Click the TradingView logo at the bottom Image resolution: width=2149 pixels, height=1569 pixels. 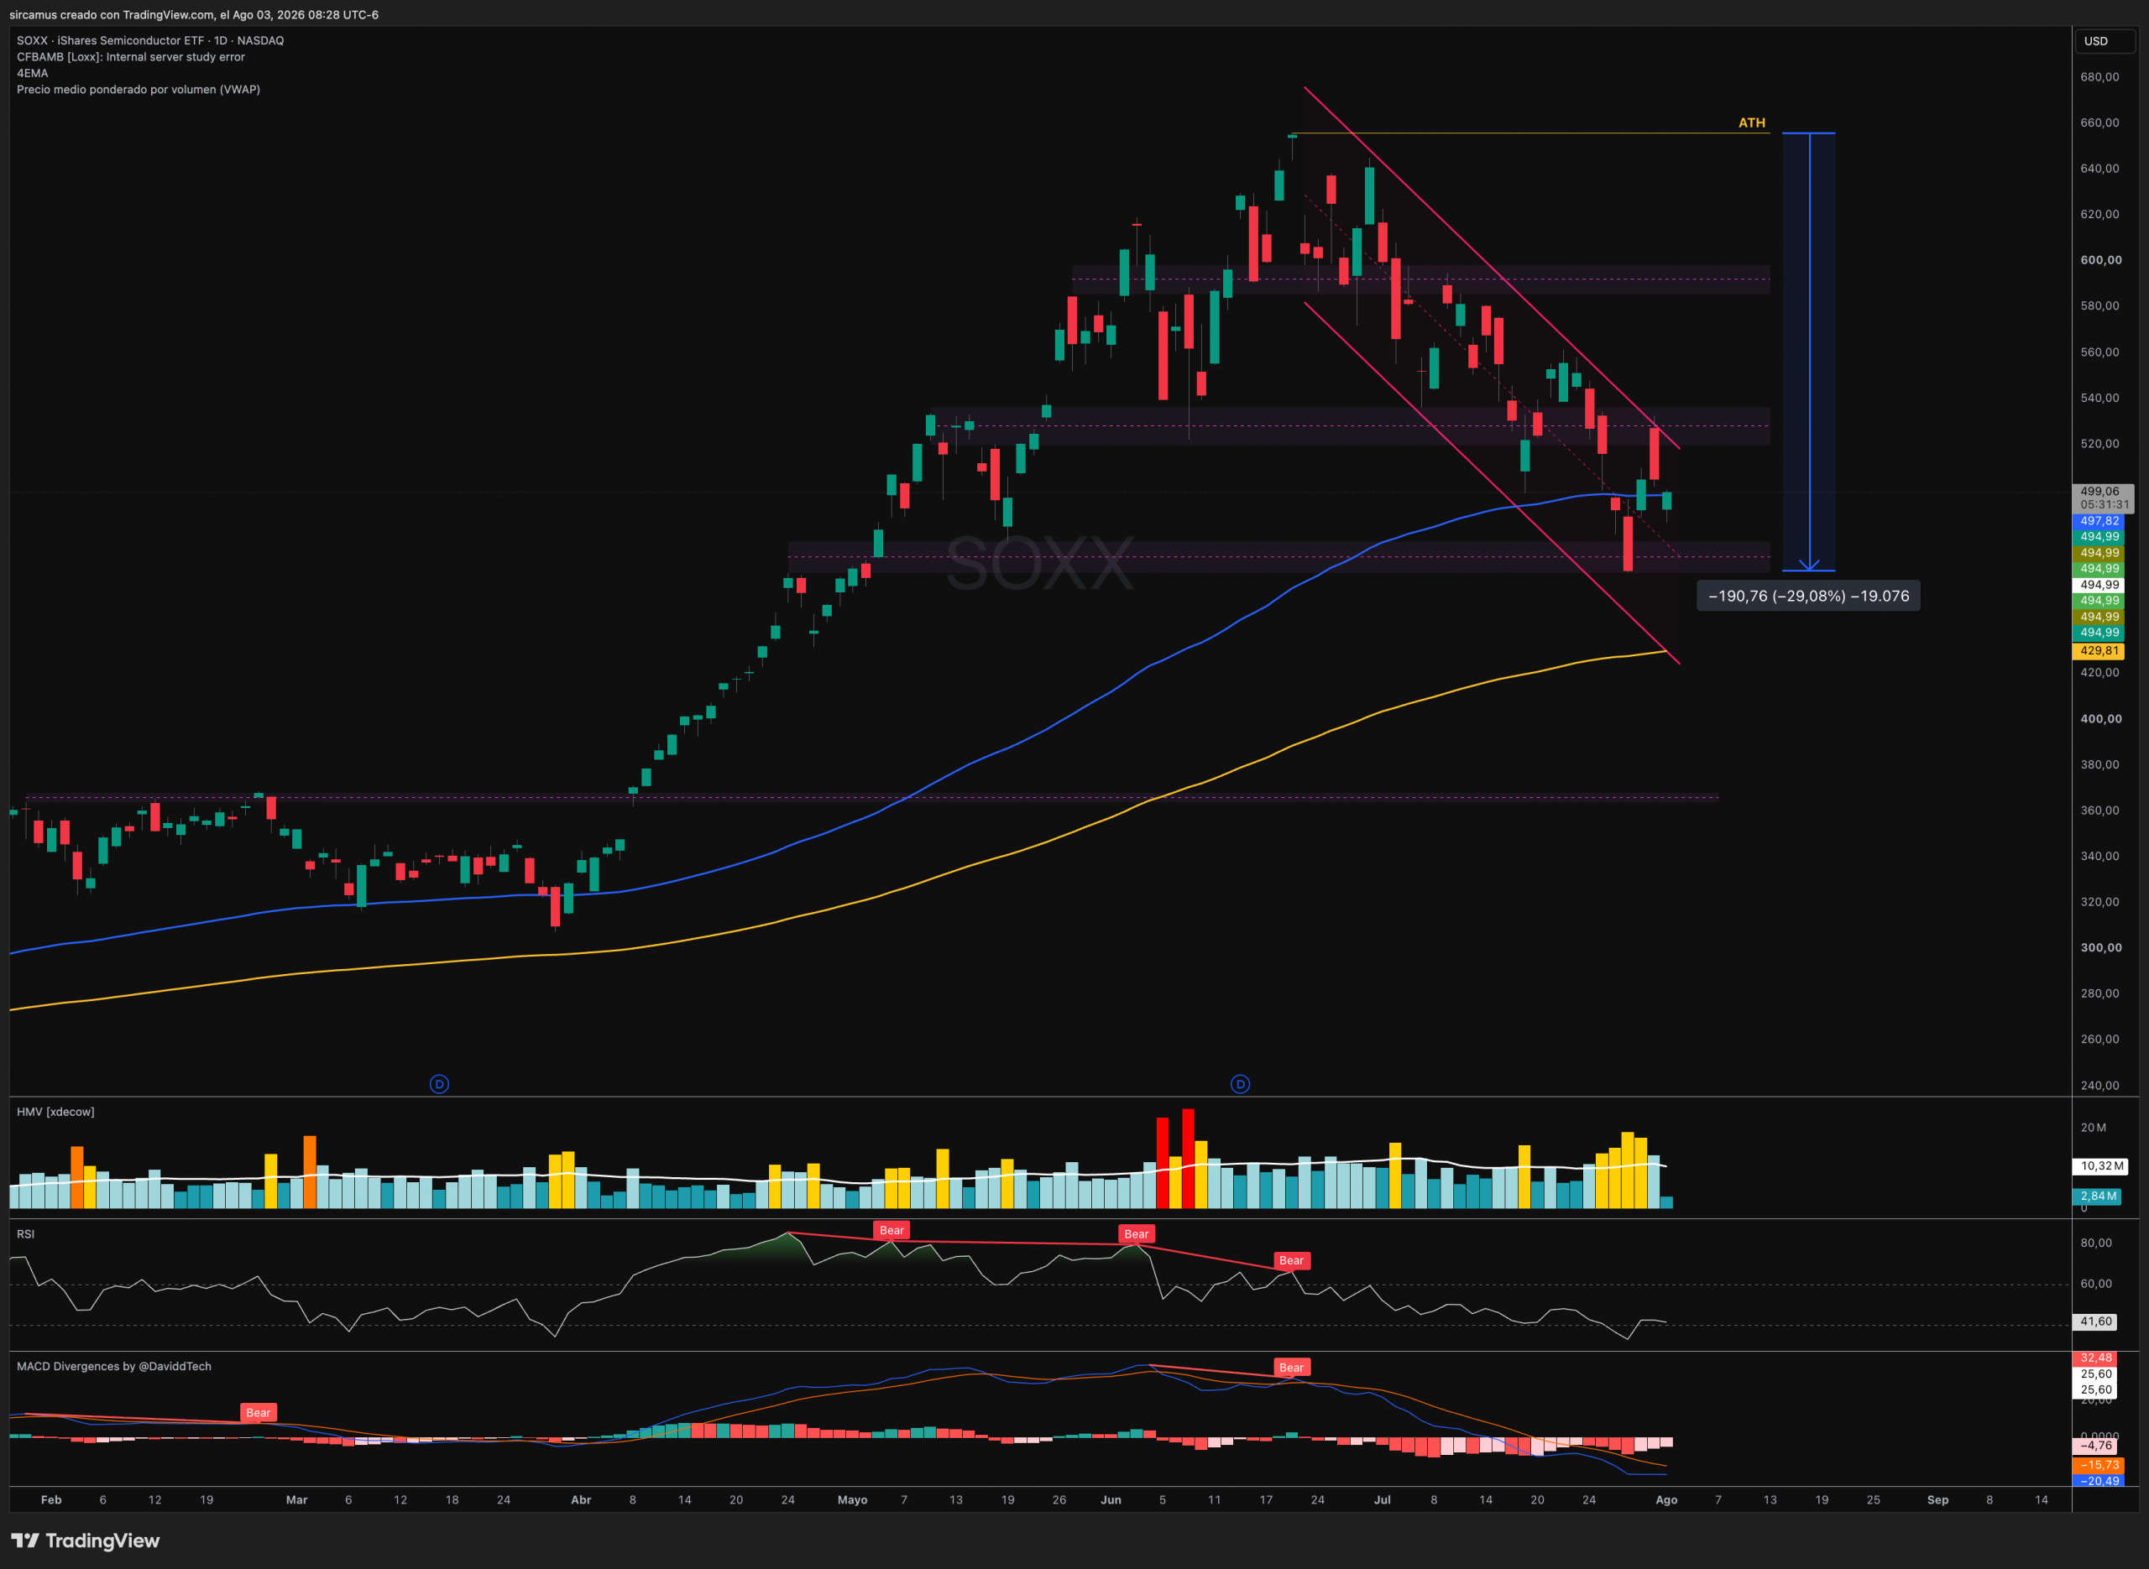(86, 1540)
